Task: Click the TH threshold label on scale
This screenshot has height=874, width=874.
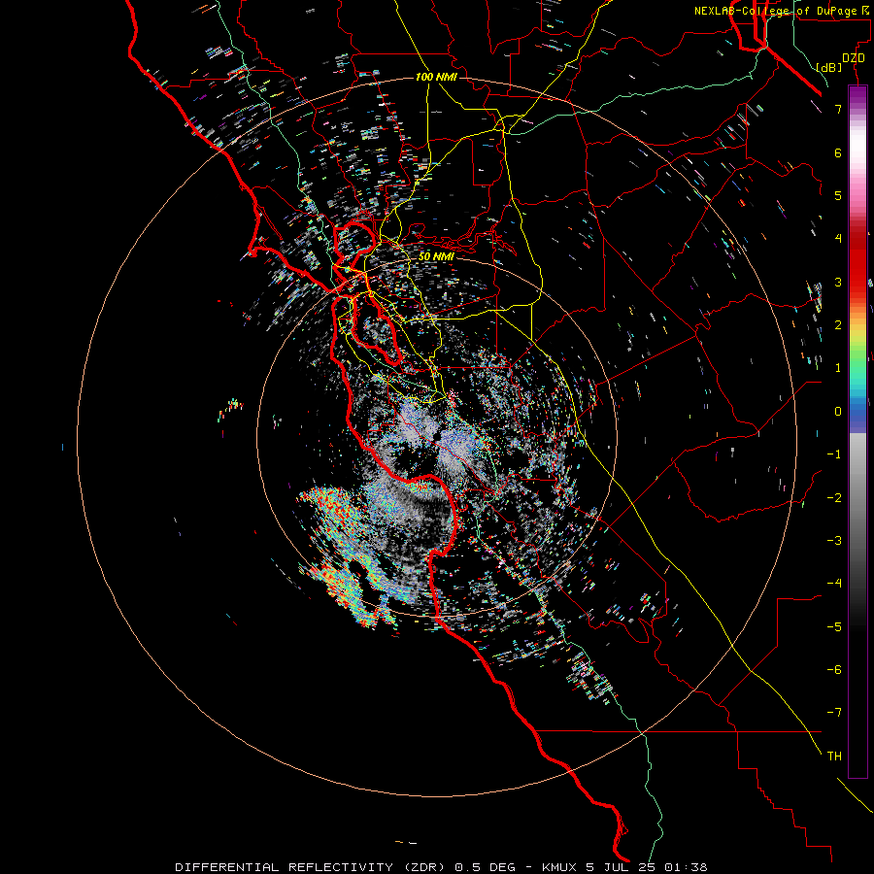Action: click(x=834, y=756)
